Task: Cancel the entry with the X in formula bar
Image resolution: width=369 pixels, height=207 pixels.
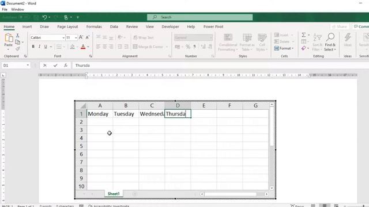Action: (45, 66)
